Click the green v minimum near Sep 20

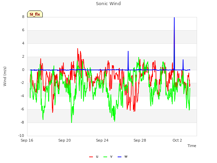pos(72,122)
